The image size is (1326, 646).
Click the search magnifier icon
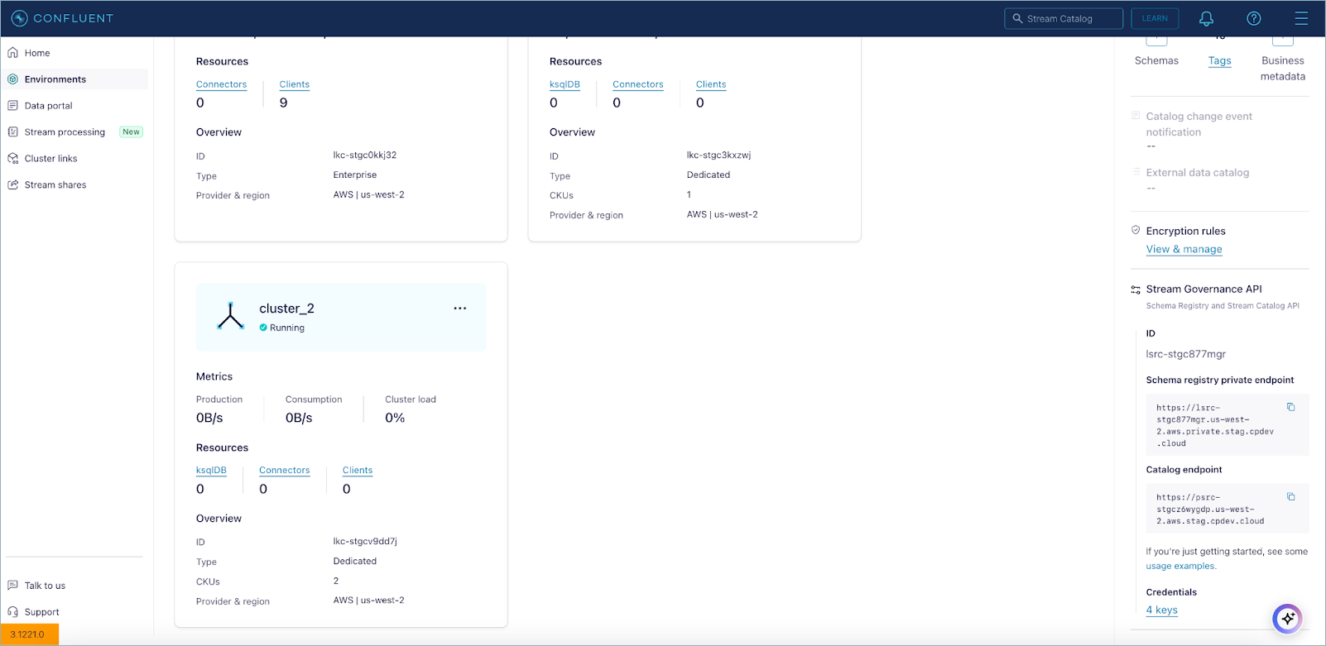(1017, 18)
